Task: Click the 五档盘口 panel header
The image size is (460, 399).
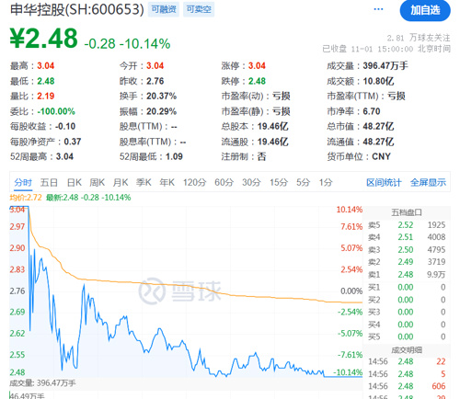Action: 407,212
